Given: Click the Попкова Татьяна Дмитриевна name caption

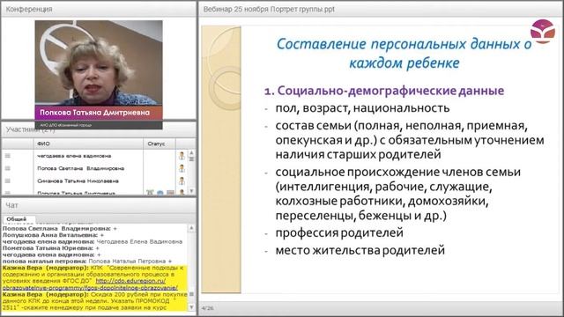Looking at the screenshot, I should (94, 113).
